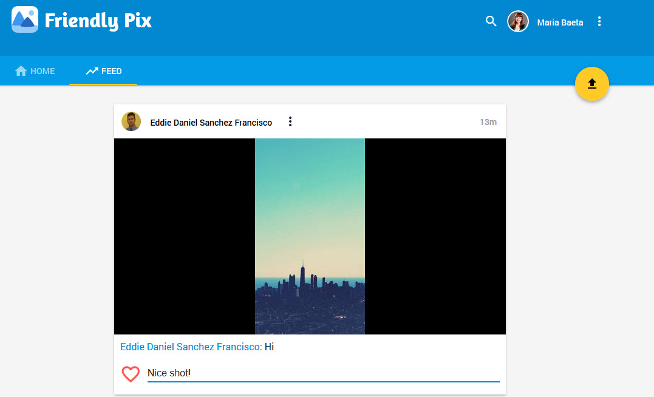
Task: Click the house icon in the Home tab
Action: coord(21,71)
